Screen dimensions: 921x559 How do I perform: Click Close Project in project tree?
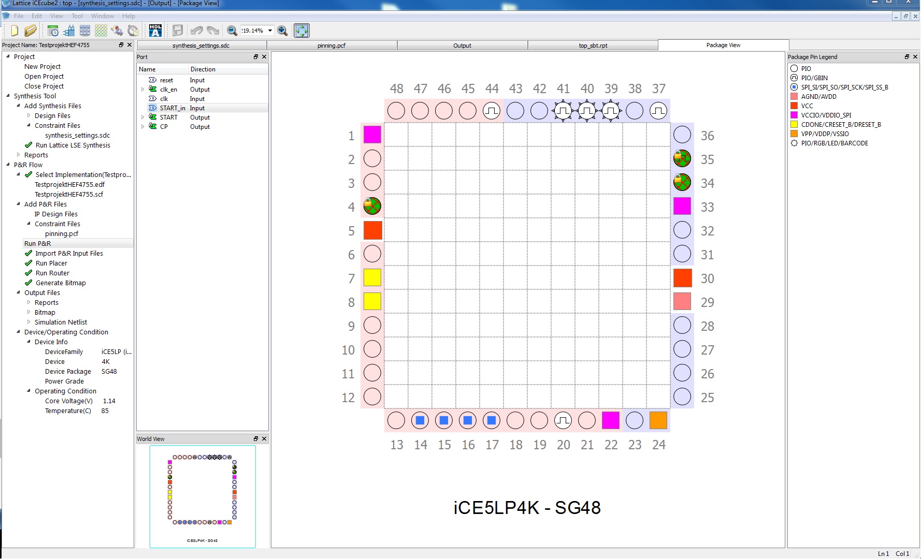click(44, 86)
